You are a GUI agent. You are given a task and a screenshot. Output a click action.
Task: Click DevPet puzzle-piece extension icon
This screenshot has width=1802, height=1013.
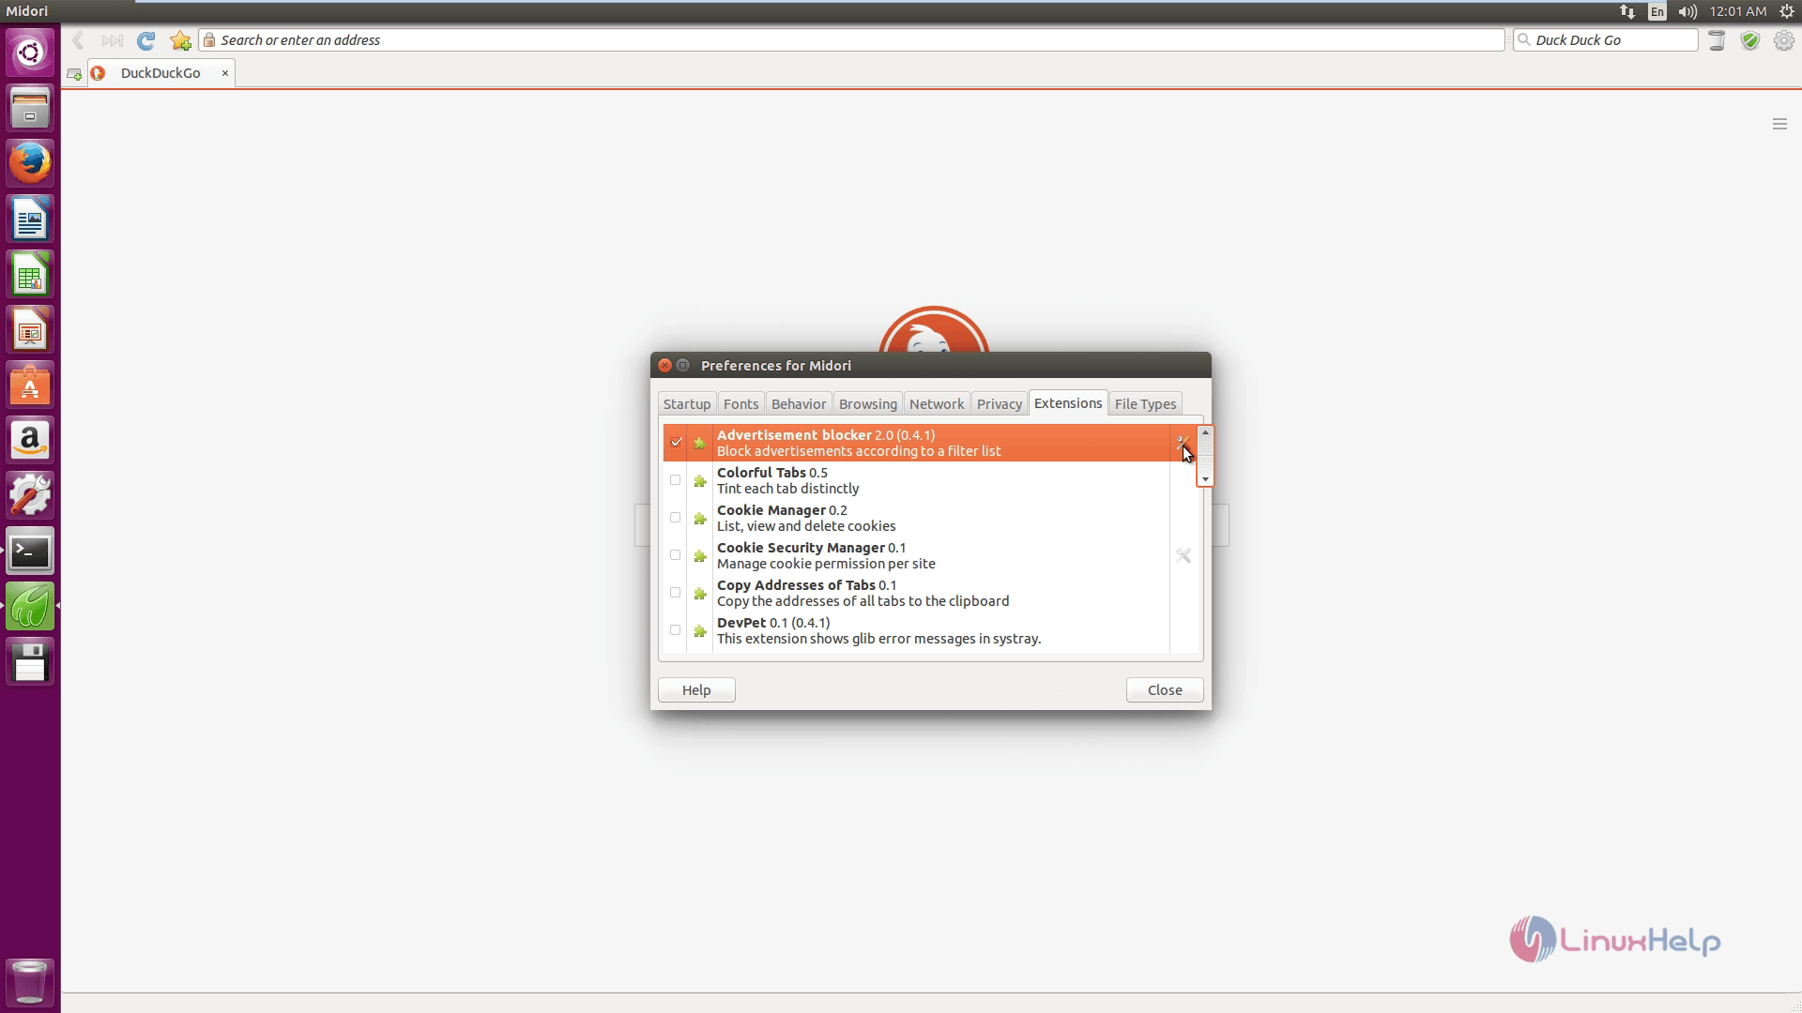pyautogui.click(x=700, y=630)
